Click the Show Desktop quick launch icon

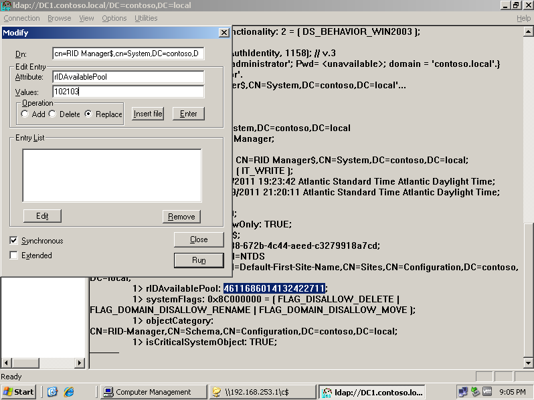point(52,392)
